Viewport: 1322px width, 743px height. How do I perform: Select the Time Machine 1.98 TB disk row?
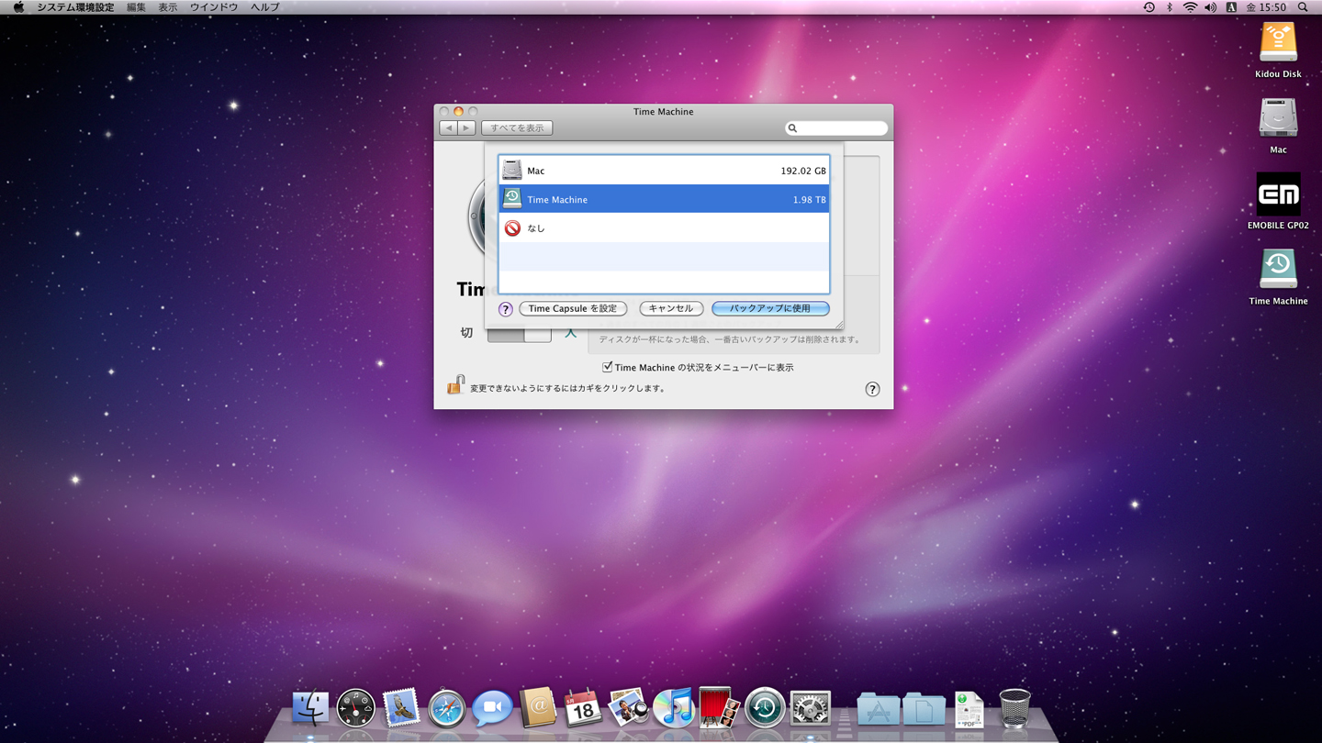664,199
